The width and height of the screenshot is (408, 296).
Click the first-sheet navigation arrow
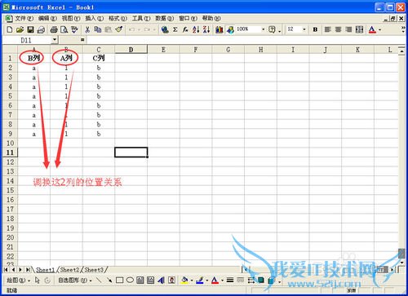[6, 270]
